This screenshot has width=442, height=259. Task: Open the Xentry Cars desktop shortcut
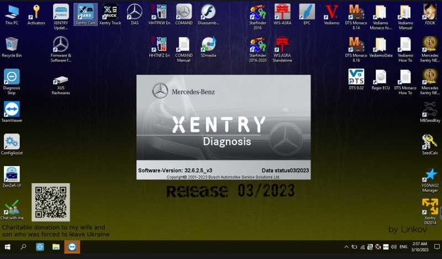click(x=85, y=13)
